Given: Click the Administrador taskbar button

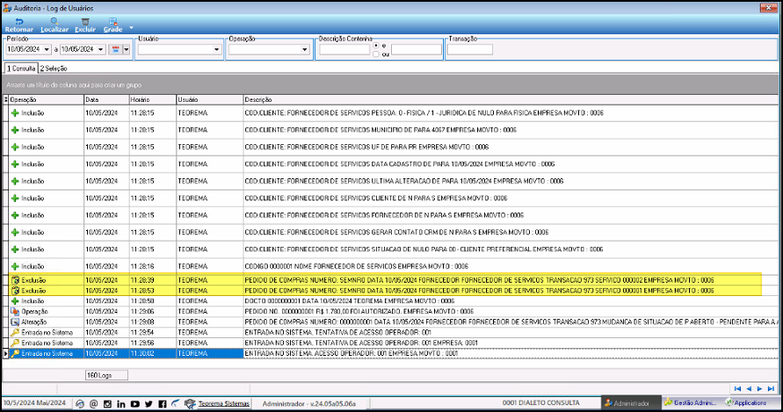Looking at the screenshot, I should tap(631, 403).
